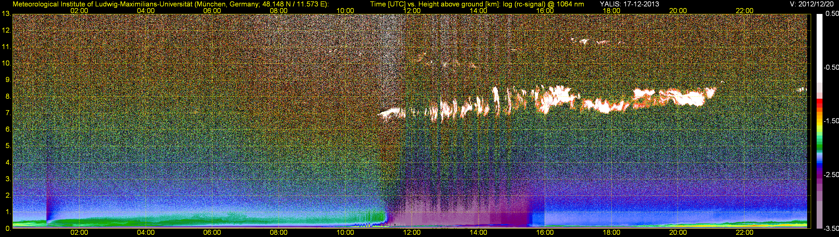The width and height of the screenshot is (839, 237).
Task: Click the 'Time [UTC] vs. Height above ground [km]' title
Action: coord(435,4)
